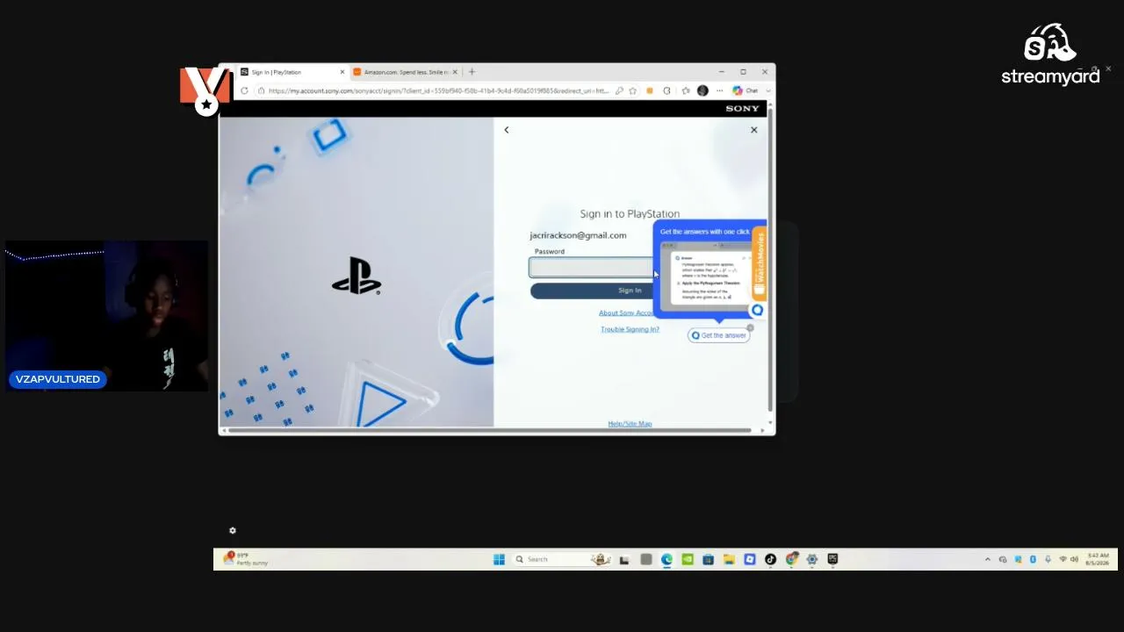
Task: Open Settings gear from the taskbar
Action: 811,559
